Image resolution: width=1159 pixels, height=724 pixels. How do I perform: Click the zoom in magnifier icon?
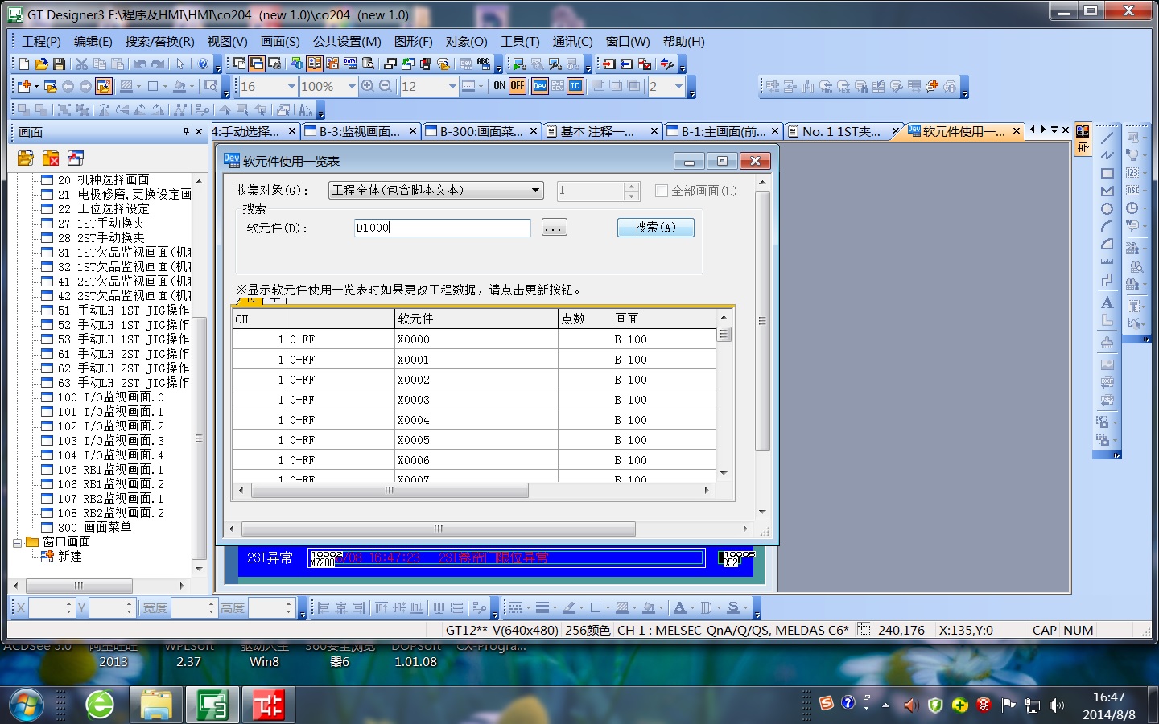368,86
